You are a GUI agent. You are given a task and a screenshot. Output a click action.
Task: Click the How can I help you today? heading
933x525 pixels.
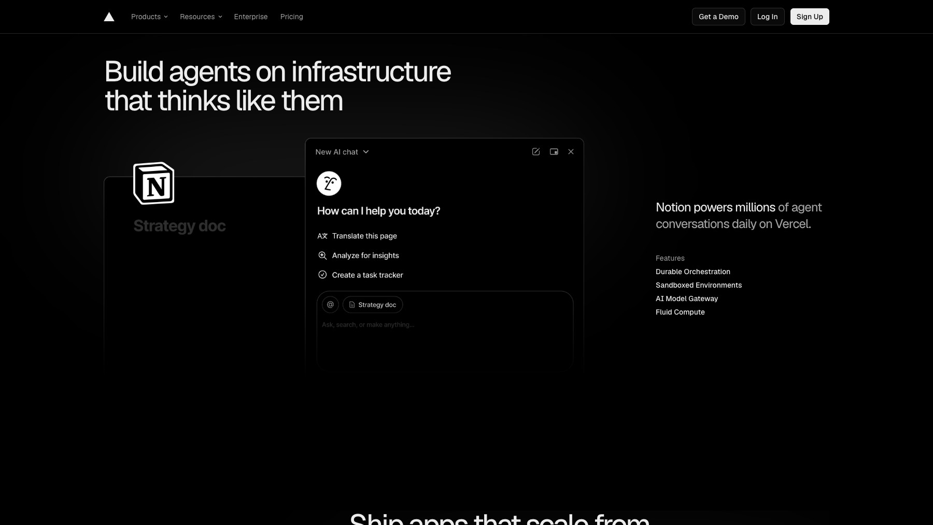pyautogui.click(x=379, y=211)
